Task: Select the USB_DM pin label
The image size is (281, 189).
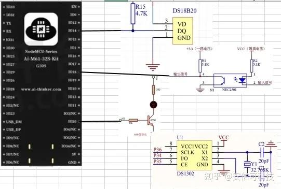Action: point(14,122)
